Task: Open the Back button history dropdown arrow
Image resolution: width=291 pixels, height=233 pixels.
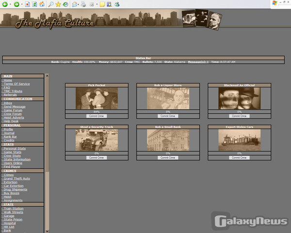Action: click(x=10, y=4)
